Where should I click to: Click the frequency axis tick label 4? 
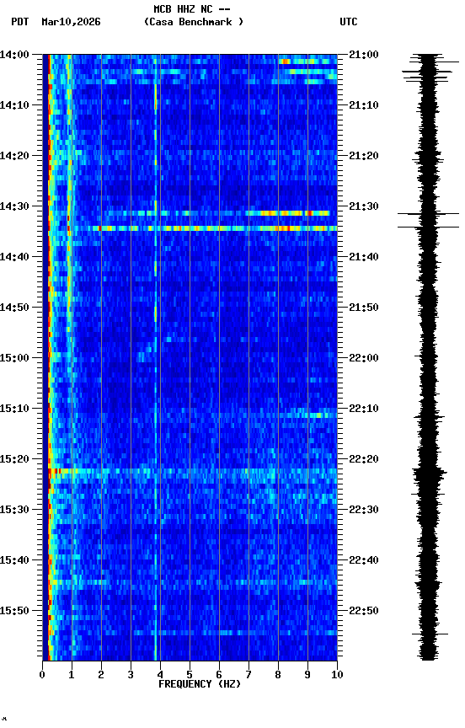point(160,675)
